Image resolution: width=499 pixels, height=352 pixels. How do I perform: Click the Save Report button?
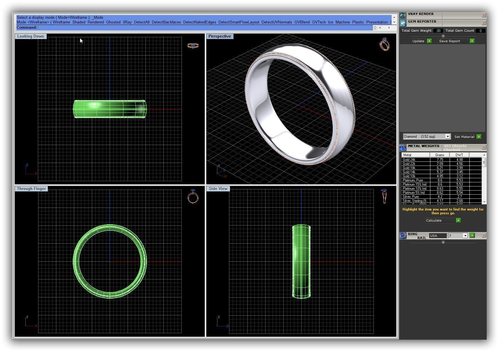click(x=454, y=41)
